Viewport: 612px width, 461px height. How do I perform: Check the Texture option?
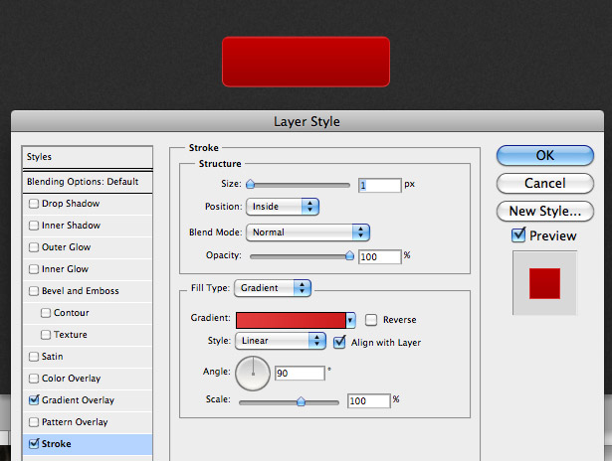(46, 335)
